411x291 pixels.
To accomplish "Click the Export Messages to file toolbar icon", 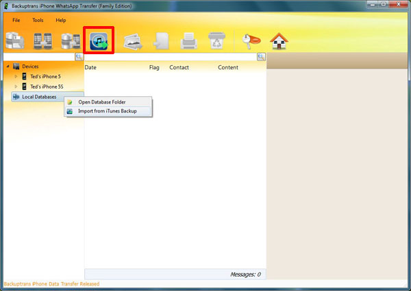I will [x=161, y=40].
